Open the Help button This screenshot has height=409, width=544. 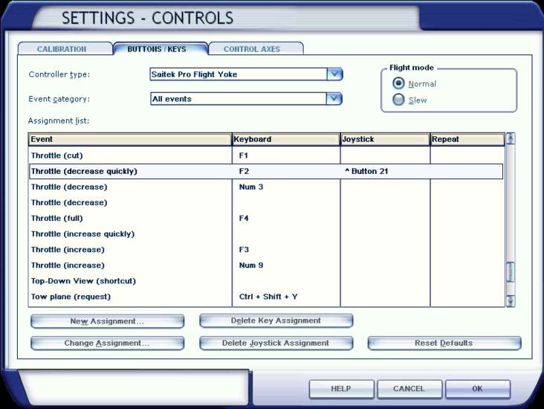pos(341,388)
